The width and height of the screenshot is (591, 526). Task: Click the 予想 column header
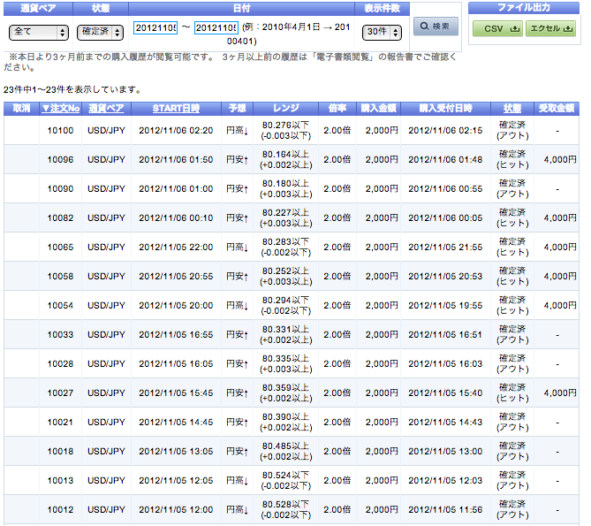point(237,109)
